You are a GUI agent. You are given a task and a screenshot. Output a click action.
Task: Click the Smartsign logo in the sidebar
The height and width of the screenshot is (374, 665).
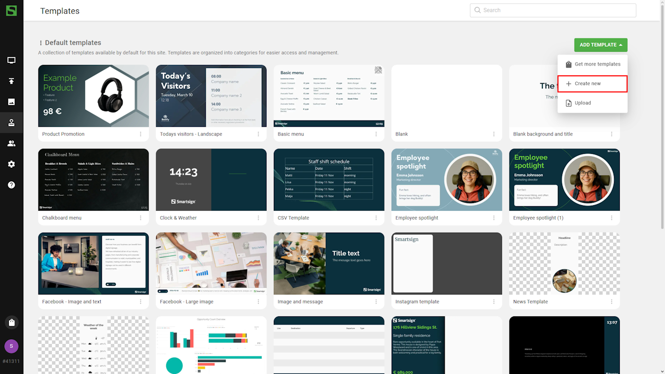[x=11, y=10]
